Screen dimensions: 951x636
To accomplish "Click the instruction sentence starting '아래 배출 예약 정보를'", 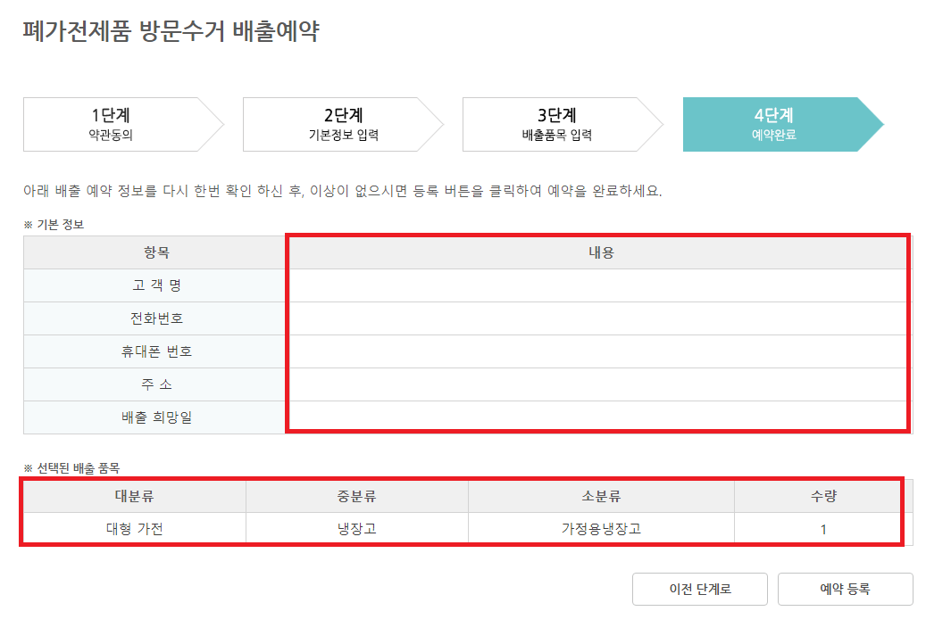I will tap(343, 191).
